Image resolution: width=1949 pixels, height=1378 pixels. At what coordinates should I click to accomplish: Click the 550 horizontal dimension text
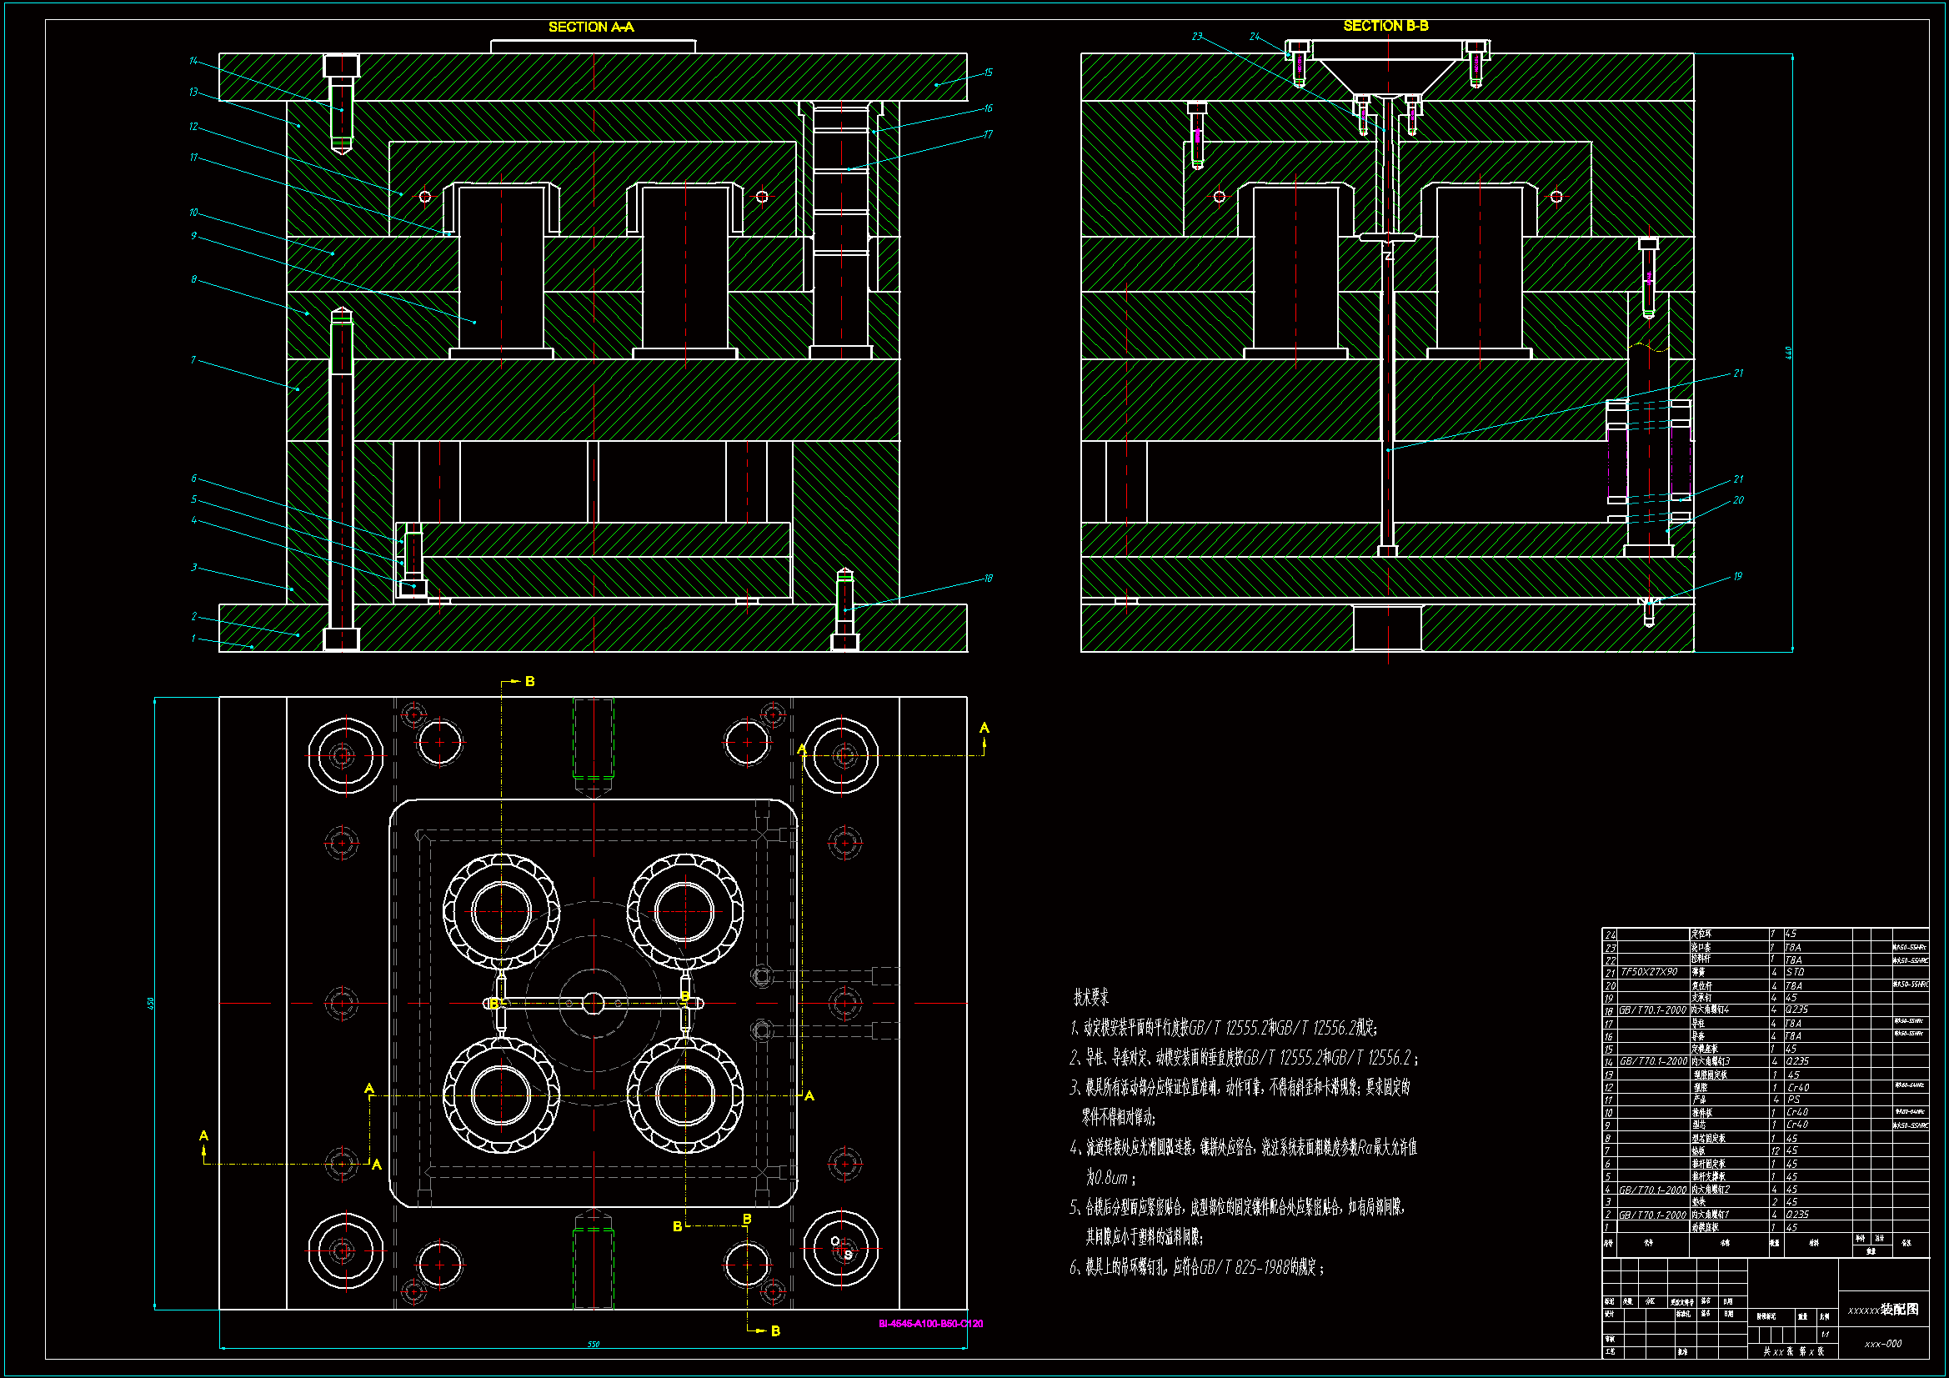click(594, 1344)
